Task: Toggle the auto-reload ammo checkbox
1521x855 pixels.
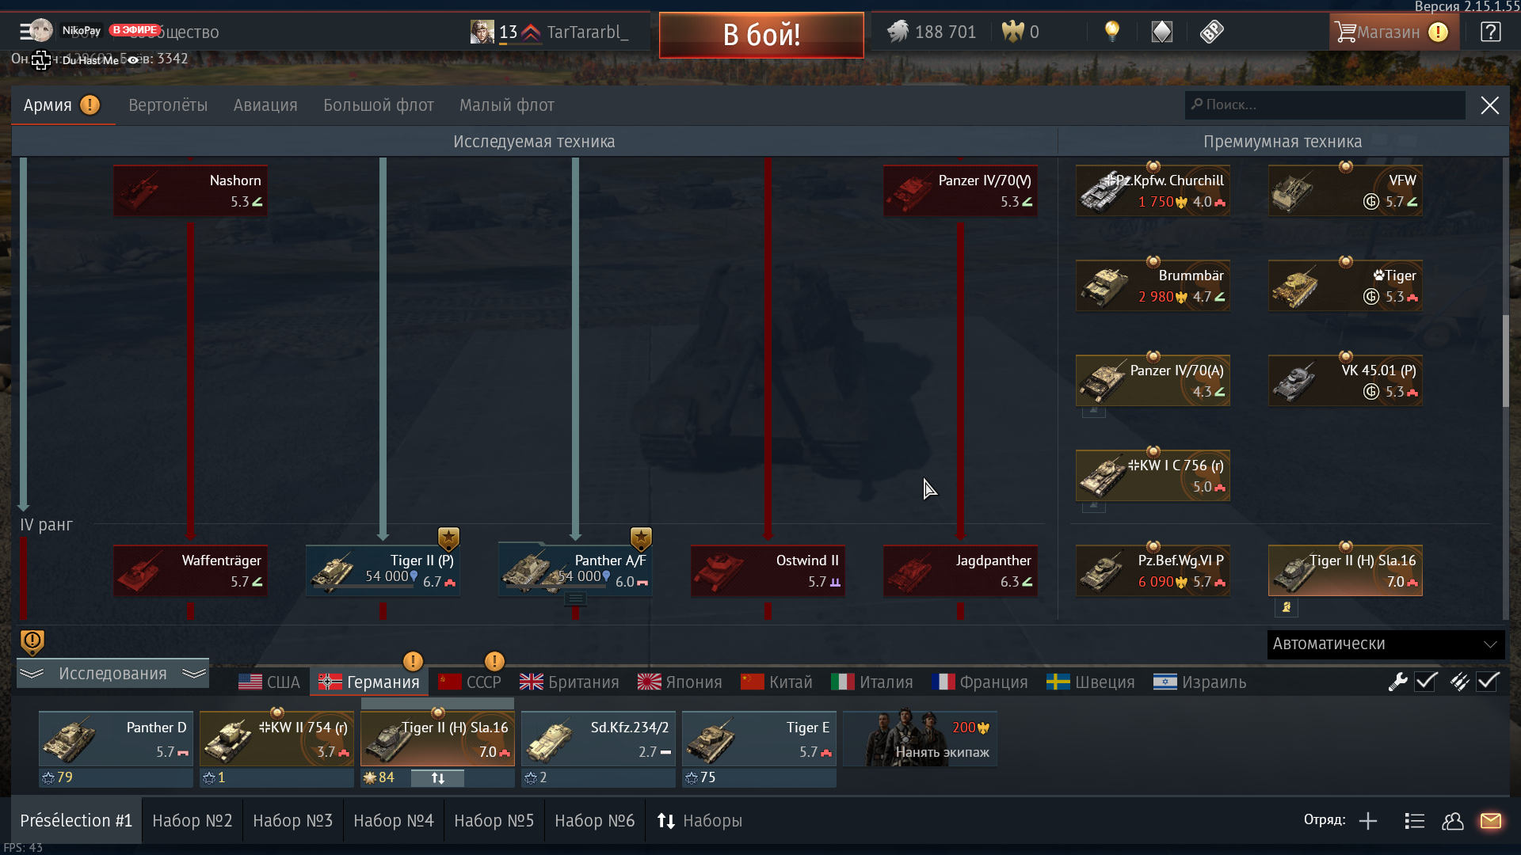Action: click(x=1488, y=682)
